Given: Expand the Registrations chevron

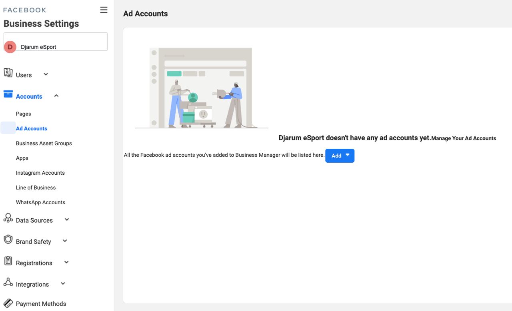Looking at the screenshot, I should [x=66, y=262].
